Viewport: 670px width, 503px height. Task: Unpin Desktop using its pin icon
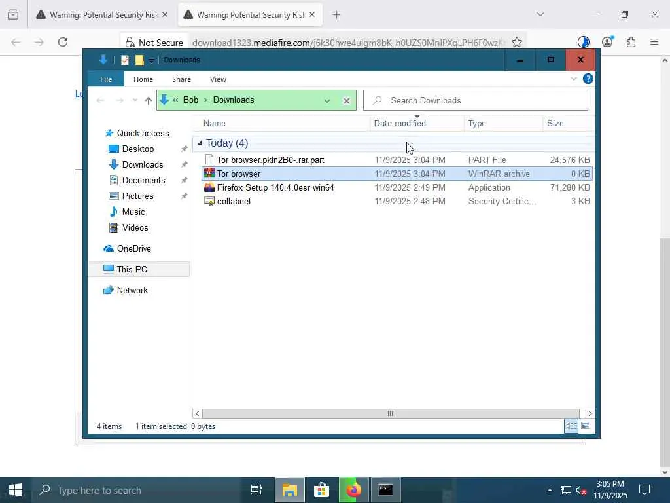click(x=184, y=149)
